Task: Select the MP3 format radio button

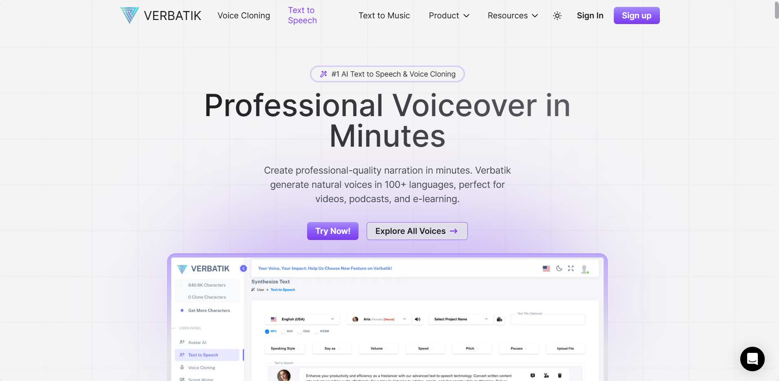Action: [x=267, y=331]
